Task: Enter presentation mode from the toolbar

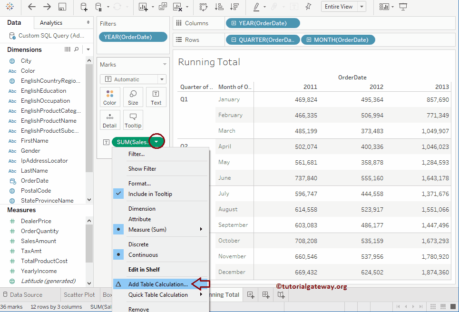Action: [402, 7]
